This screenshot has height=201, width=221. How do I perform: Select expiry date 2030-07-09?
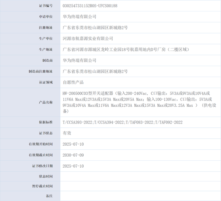tap(73, 155)
